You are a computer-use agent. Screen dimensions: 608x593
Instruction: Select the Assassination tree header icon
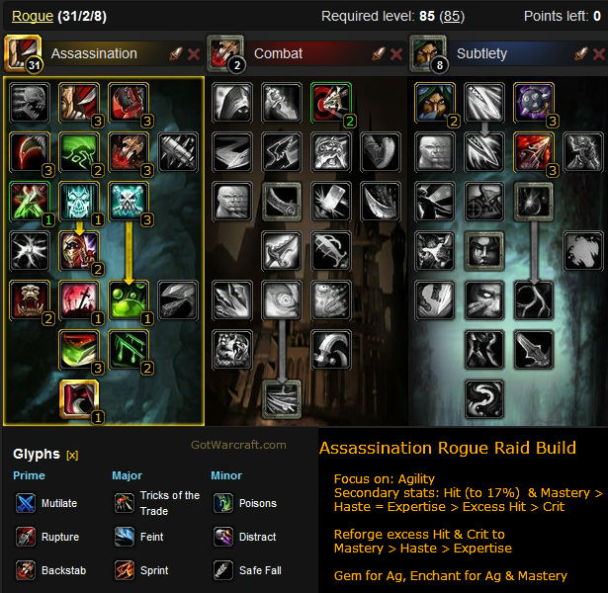(x=23, y=53)
